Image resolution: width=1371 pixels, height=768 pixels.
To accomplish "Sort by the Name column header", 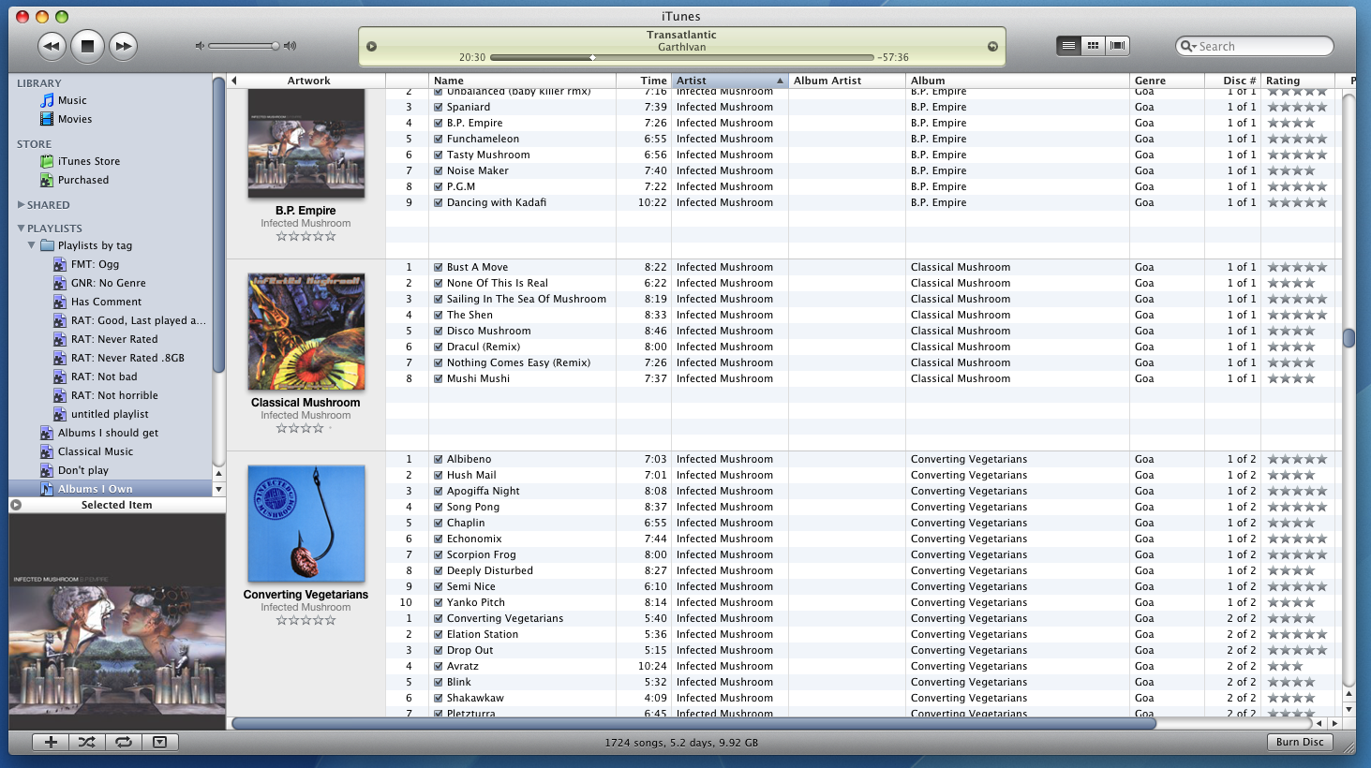I will pyautogui.click(x=522, y=81).
